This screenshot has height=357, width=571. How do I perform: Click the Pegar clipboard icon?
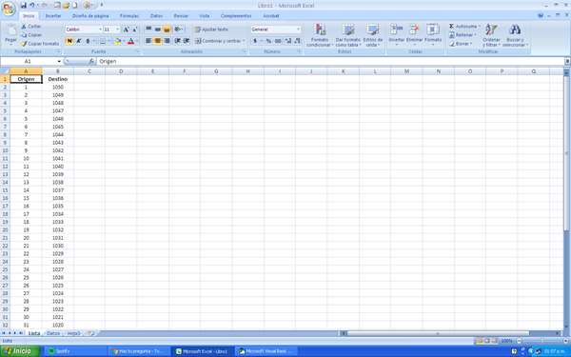[10, 30]
